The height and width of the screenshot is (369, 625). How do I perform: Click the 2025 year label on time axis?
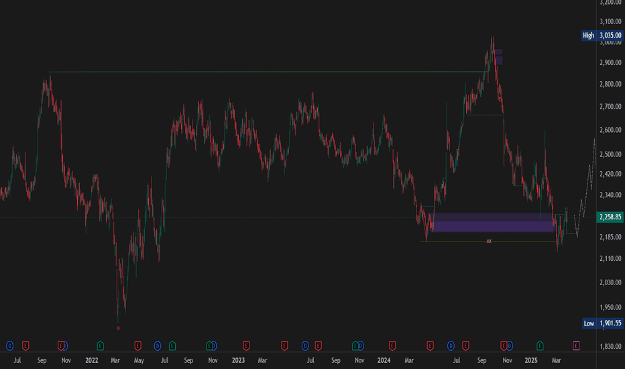531,360
